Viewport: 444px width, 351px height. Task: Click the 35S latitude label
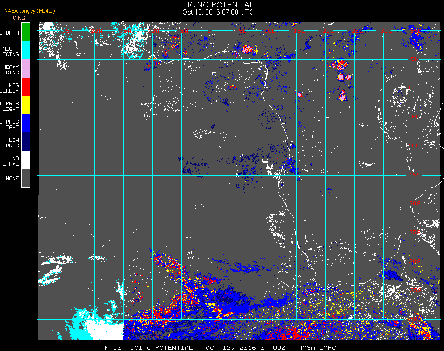(416, 290)
